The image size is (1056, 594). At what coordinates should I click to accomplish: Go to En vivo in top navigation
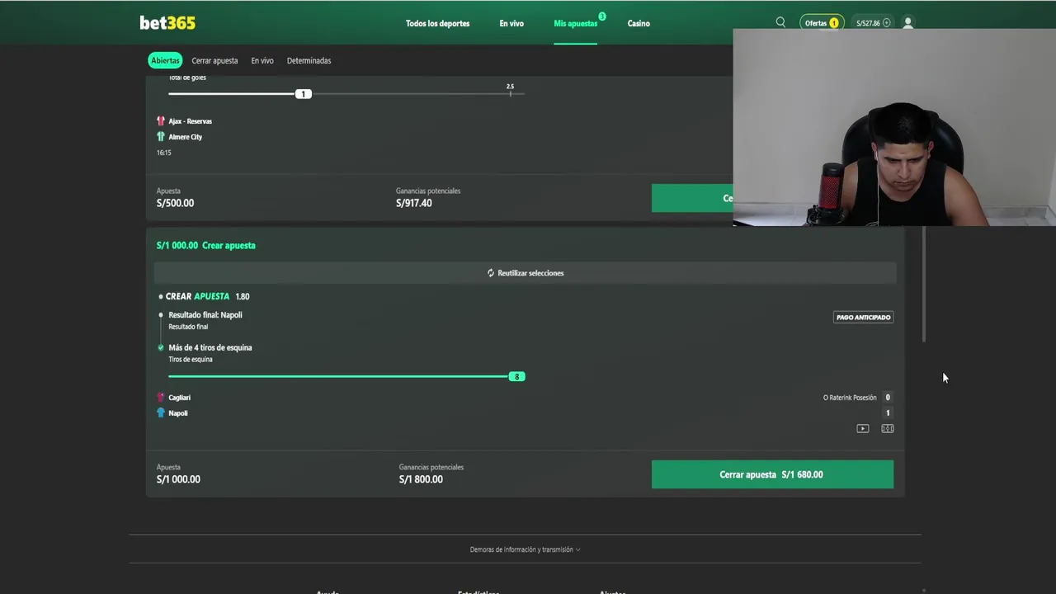511,23
